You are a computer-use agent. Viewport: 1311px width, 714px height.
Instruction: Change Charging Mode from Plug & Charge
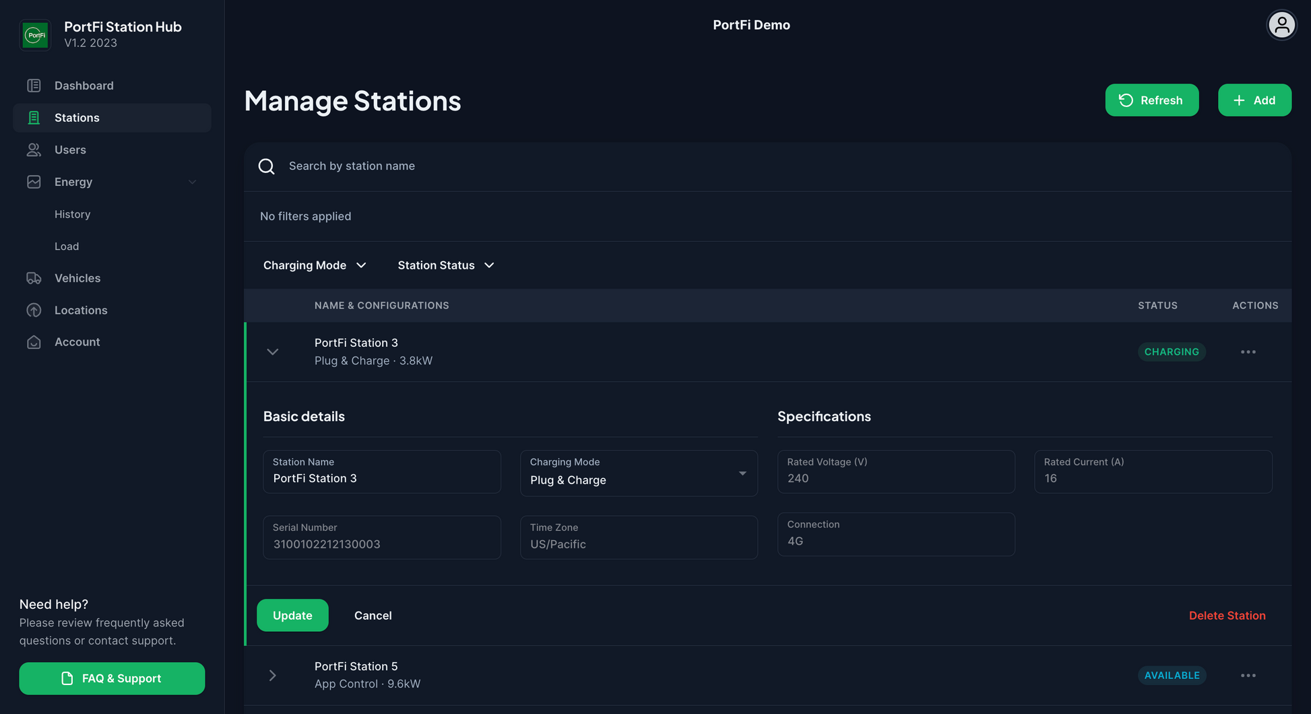(638, 474)
